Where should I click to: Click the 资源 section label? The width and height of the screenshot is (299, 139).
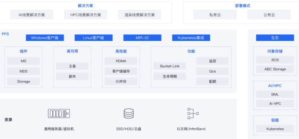pos(8,120)
